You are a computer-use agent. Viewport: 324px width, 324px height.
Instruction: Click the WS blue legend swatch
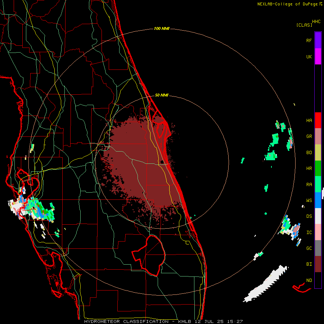coord(318,200)
